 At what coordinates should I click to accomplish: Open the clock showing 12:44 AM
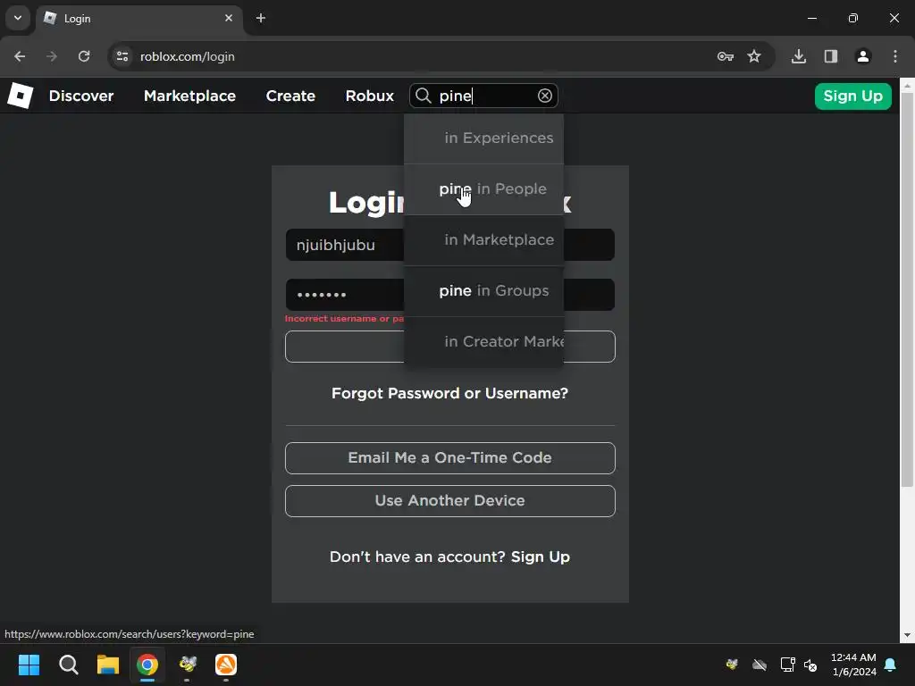(853, 665)
